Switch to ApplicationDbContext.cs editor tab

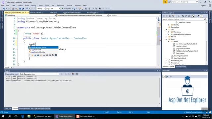pos(72,13)
